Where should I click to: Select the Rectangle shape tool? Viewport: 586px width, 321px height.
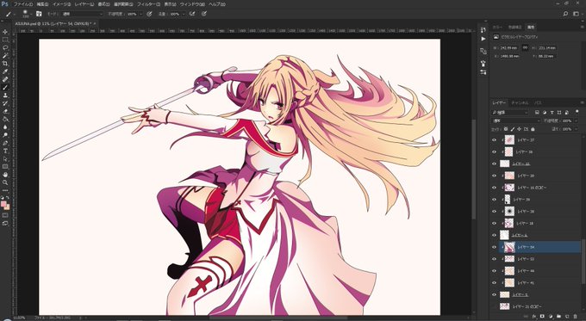5,166
